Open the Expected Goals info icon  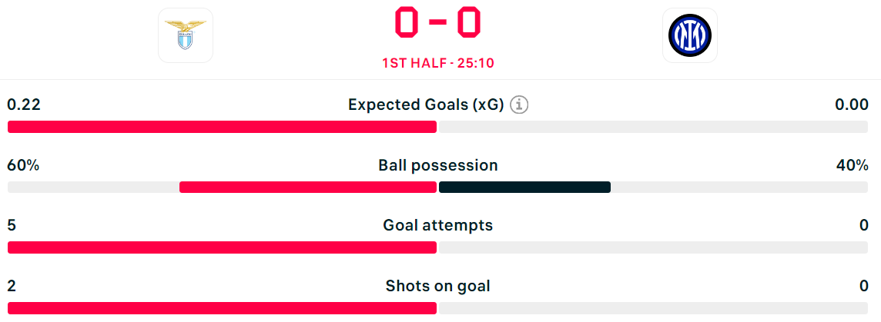point(520,105)
